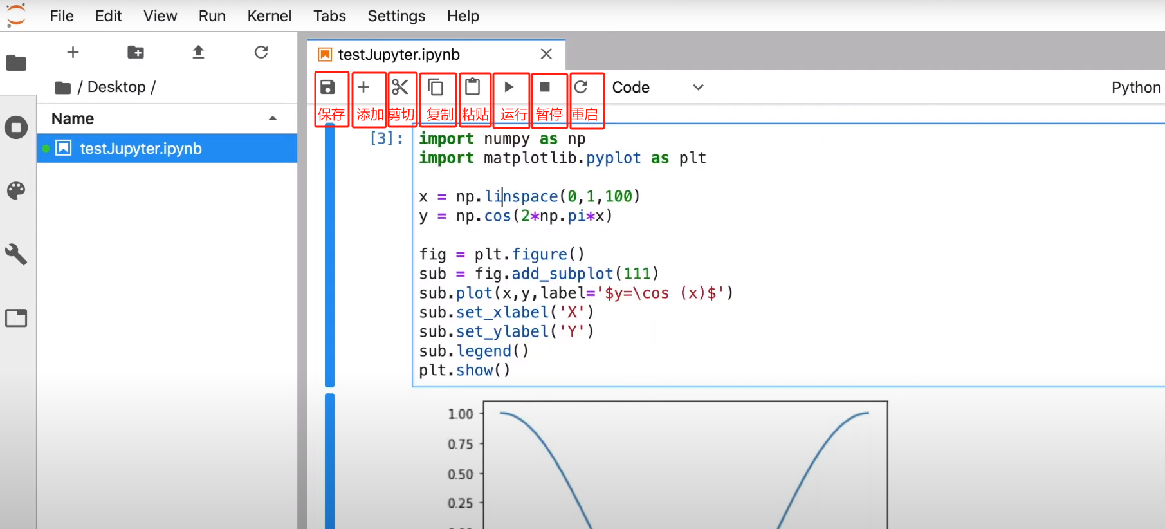The height and width of the screenshot is (529, 1165).
Task: Paste cell from clipboard
Action: coord(473,87)
